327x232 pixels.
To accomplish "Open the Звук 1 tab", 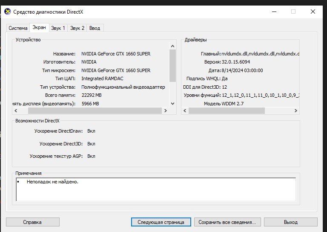I will 58,28.
